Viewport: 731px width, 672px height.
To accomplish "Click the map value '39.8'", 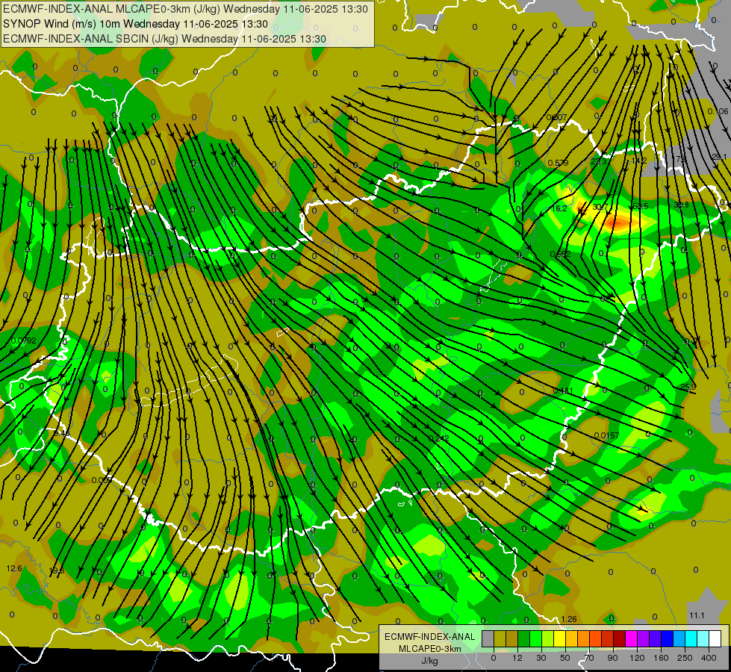I will 681,205.
